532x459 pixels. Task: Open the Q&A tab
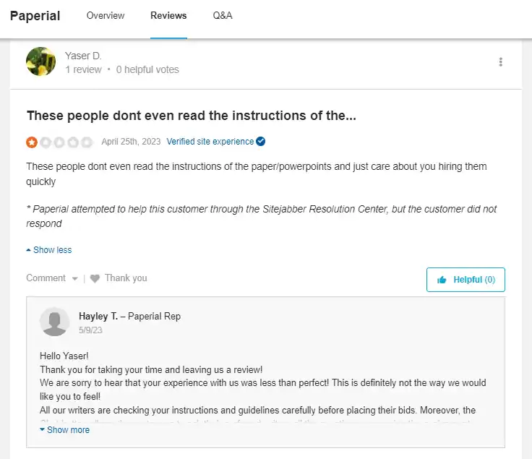pos(223,16)
